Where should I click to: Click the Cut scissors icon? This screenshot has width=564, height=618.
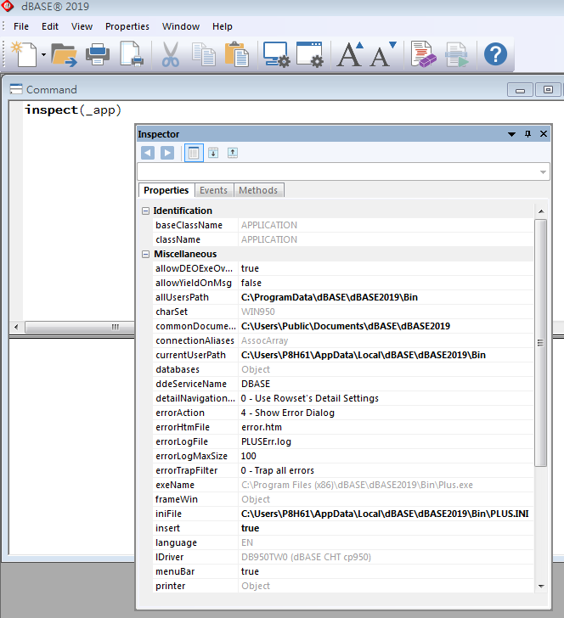pos(171,54)
